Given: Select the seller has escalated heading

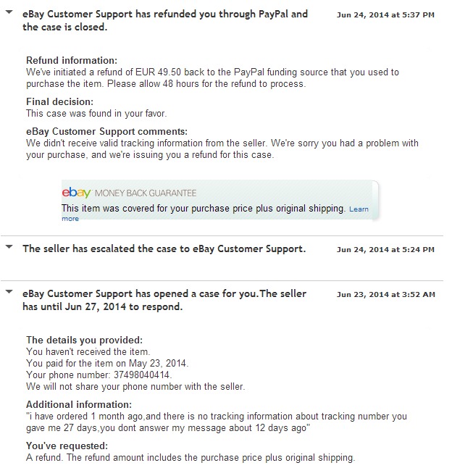Looking at the screenshot, I should (x=164, y=248).
